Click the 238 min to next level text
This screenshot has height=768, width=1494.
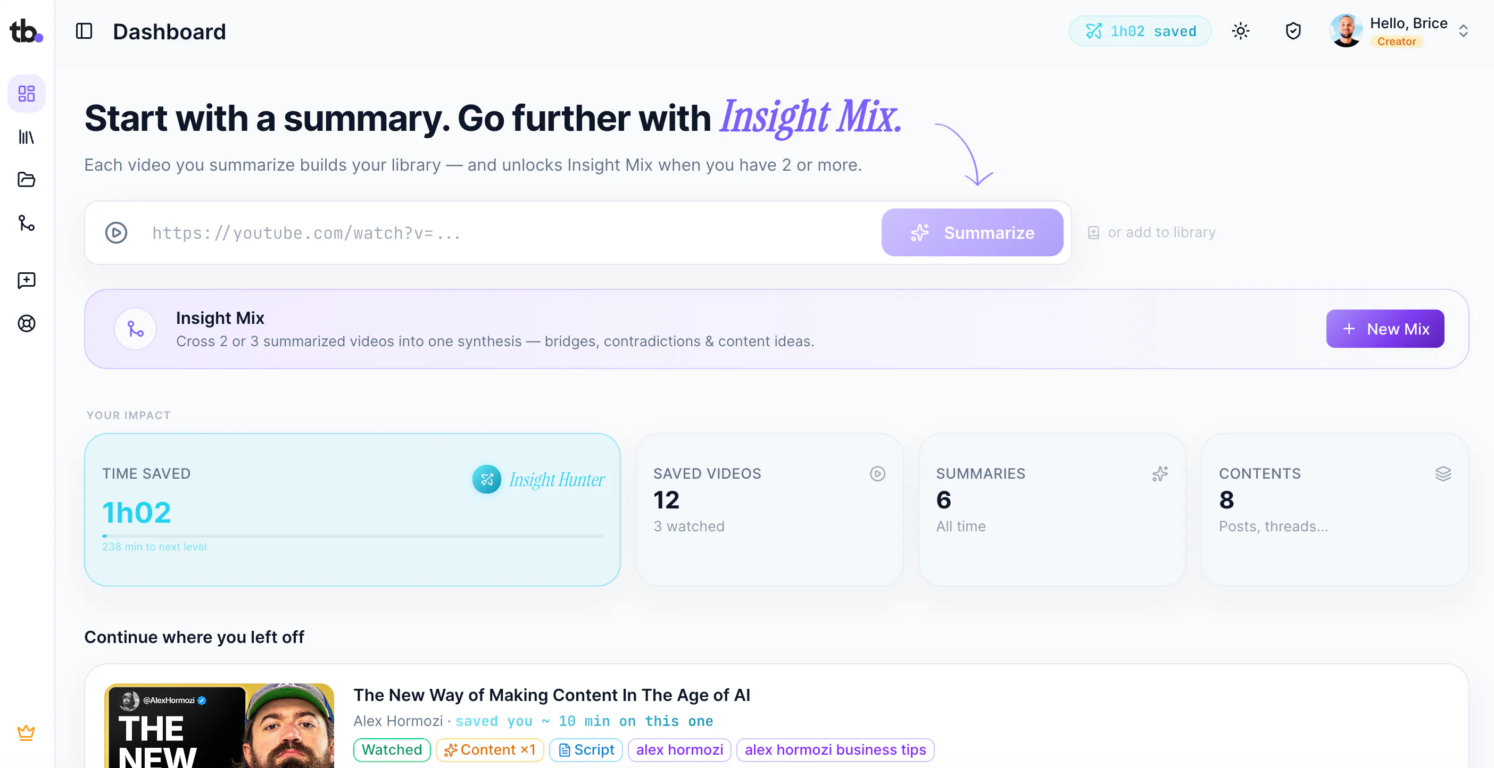pos(154,547)
